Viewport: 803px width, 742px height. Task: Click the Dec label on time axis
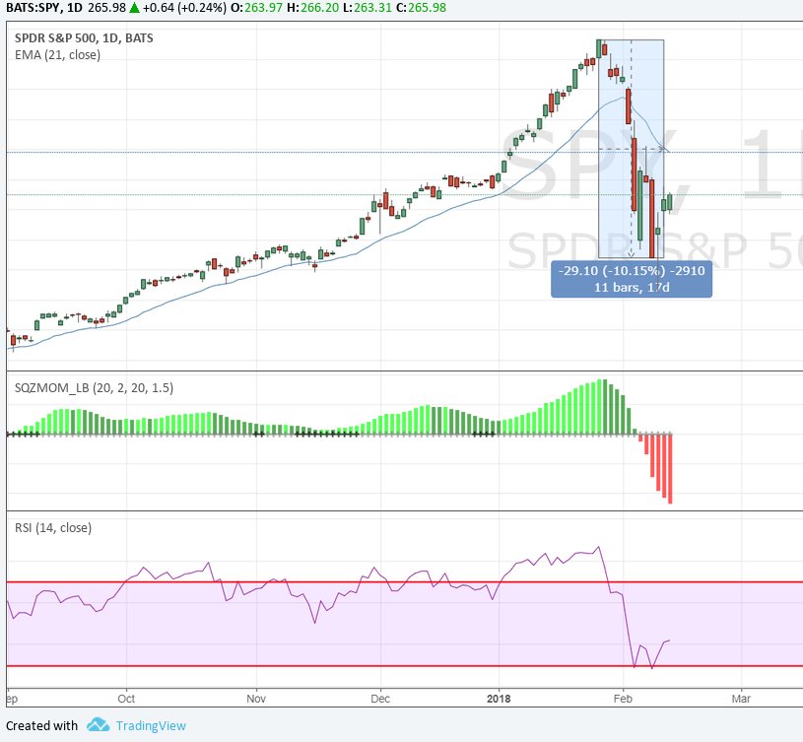(x=380, y=699)
